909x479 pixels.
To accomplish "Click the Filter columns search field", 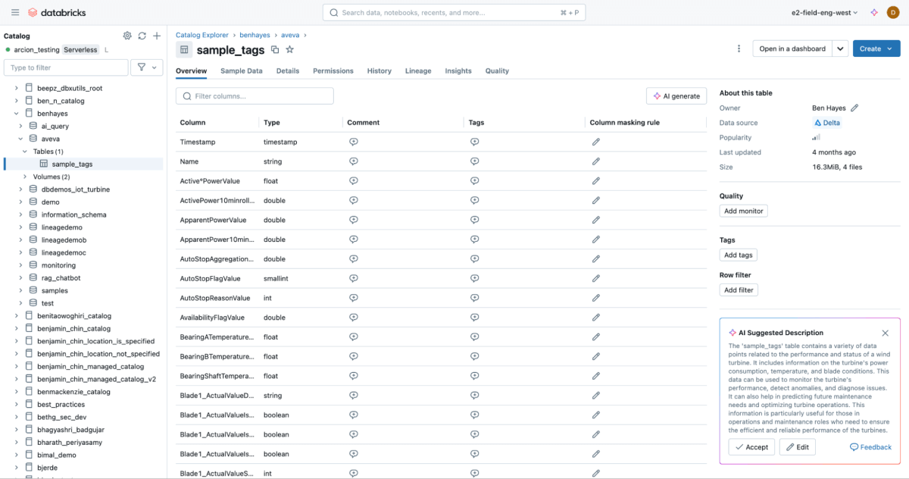I will click(255, 96).
